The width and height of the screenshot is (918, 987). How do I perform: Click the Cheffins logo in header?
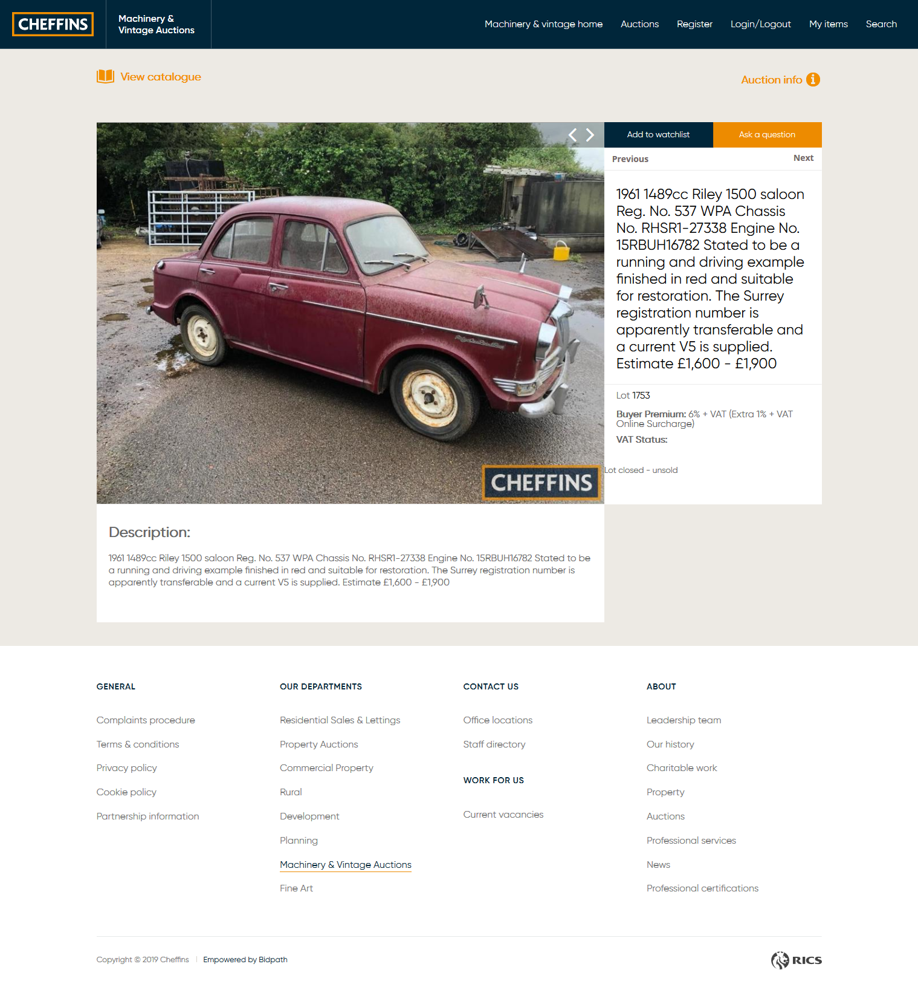[x=53, y=24]
